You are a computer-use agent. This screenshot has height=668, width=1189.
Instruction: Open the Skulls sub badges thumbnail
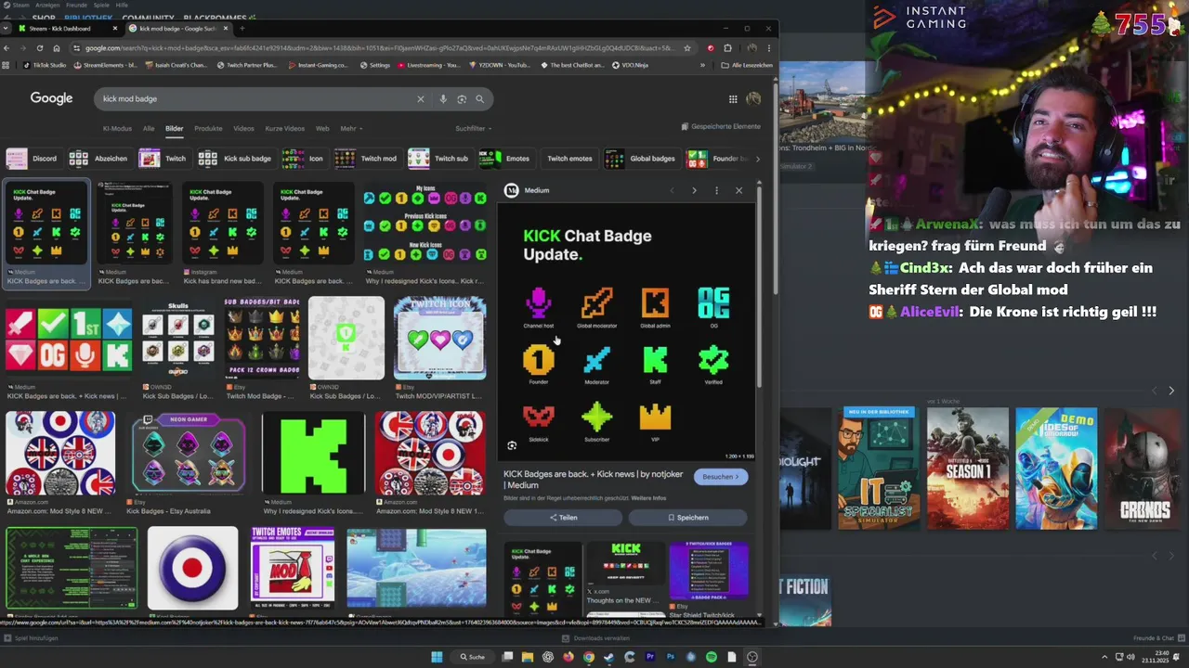click(177, 339)
